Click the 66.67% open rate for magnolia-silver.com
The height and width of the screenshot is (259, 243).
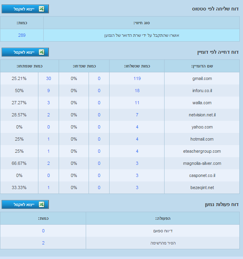tap(19, 163)
